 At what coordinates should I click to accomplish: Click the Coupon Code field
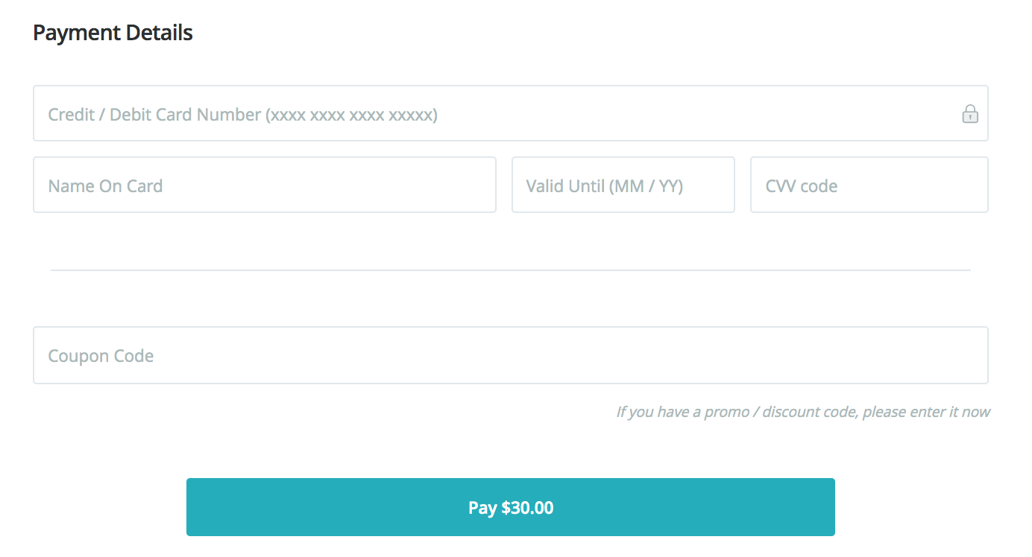(x=510, y=355)
